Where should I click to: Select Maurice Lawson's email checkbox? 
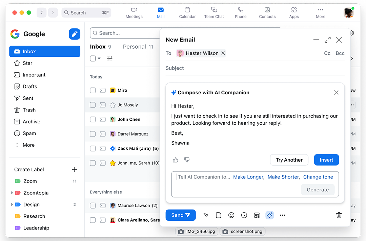coord(93,206)
